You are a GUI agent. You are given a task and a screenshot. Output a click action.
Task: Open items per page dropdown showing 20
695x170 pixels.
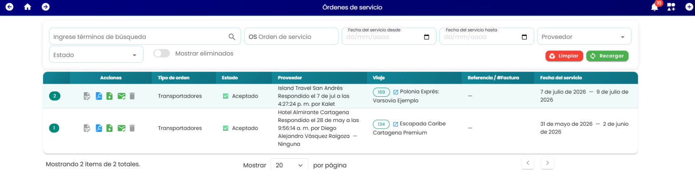click(289, 165)
